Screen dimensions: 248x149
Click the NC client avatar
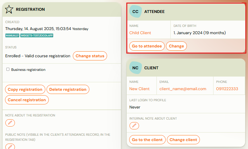[135, 68]
